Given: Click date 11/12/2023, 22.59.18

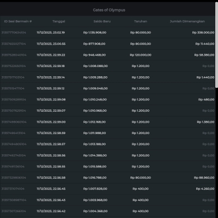Looking at the screenshot, I should 51,66.
